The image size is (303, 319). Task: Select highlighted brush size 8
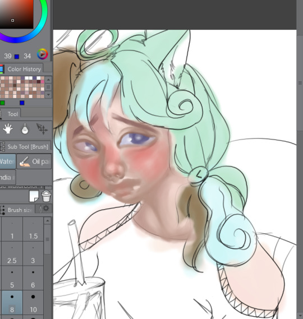pos(12,302)
